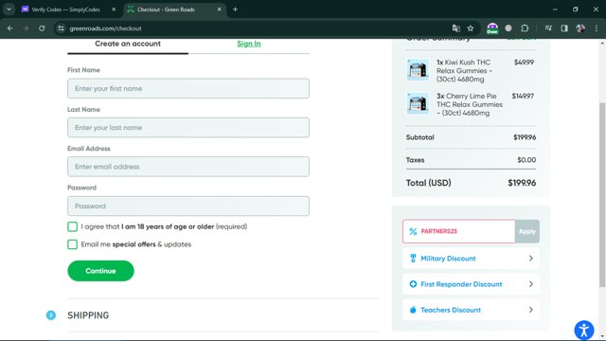
Task: Click the Email Address input field
Action: [x=188, y=167]
